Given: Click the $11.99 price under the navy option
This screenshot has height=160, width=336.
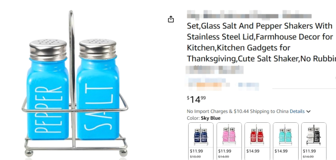Looking at the screenshot, I should (x=196, y=151).
